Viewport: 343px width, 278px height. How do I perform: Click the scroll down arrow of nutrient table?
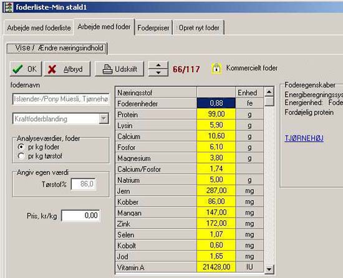[x=269, y=269]
